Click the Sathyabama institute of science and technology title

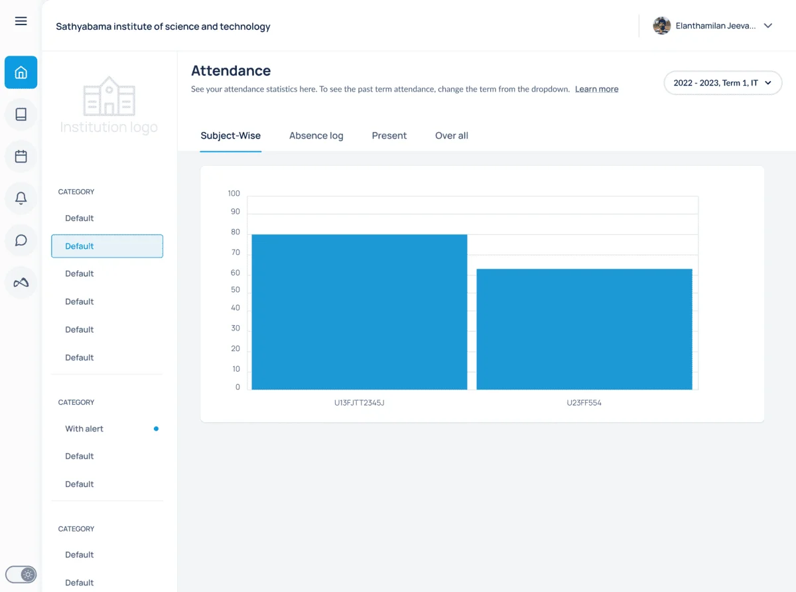click(x=163, y=27)
